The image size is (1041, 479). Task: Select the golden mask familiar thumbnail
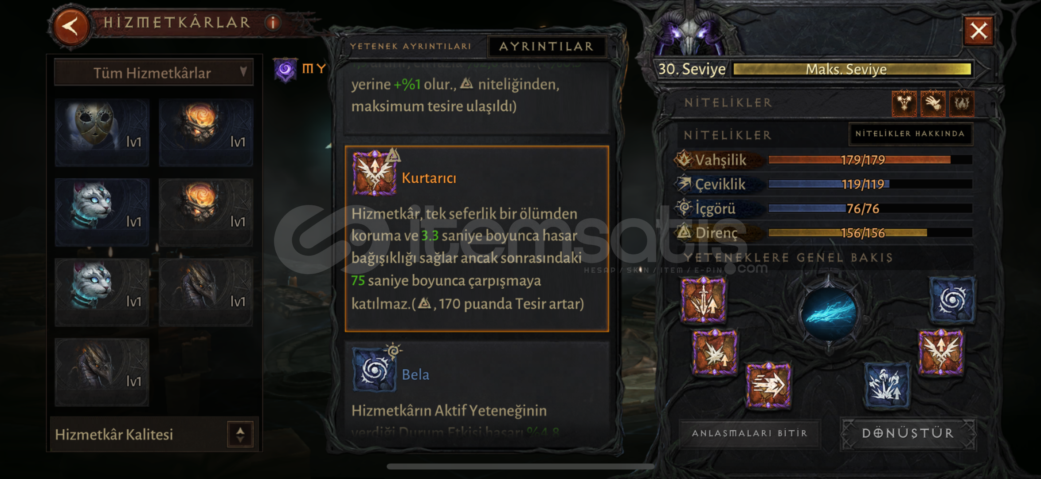pyautogui.click(x=102, y=132)
